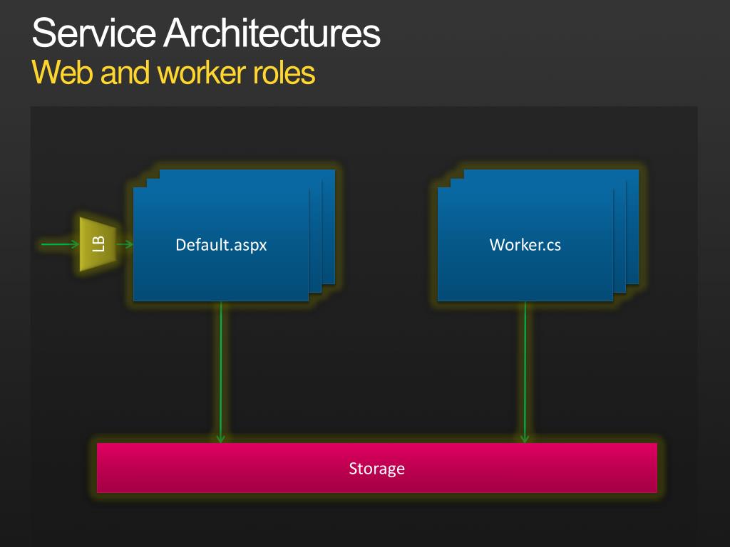Select the LB load balancer shape
The image size is (730, 547).
[98, 244]
